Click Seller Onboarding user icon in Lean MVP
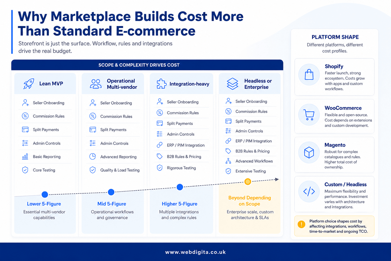The width and height of the screenshot is (391, 261). [x=25, y=103]
